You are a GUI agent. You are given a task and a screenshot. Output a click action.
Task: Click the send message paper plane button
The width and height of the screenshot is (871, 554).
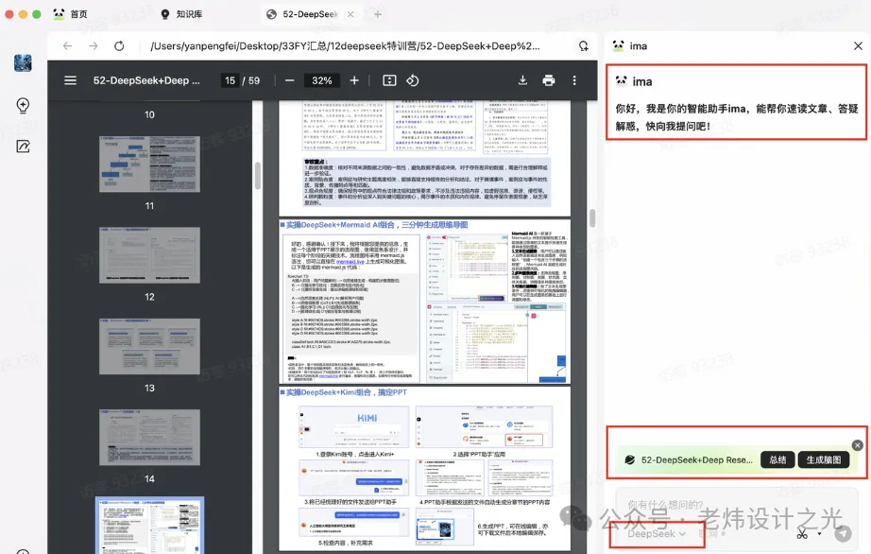844,533
